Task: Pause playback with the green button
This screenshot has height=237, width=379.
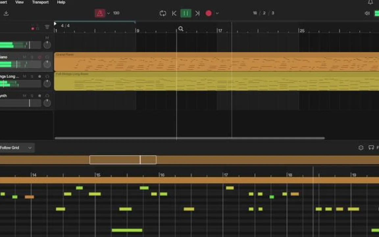Action: pos(186,13)
